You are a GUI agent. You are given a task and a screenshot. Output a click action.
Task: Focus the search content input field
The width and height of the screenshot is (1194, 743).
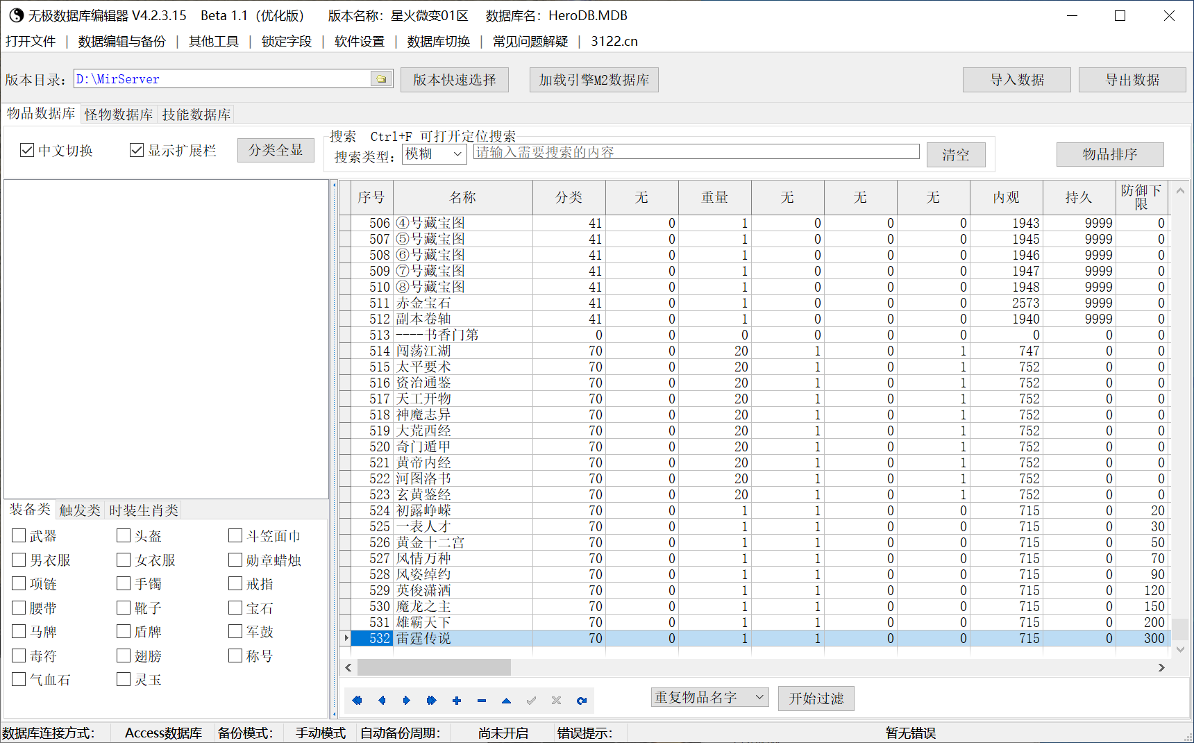point(696,152)
